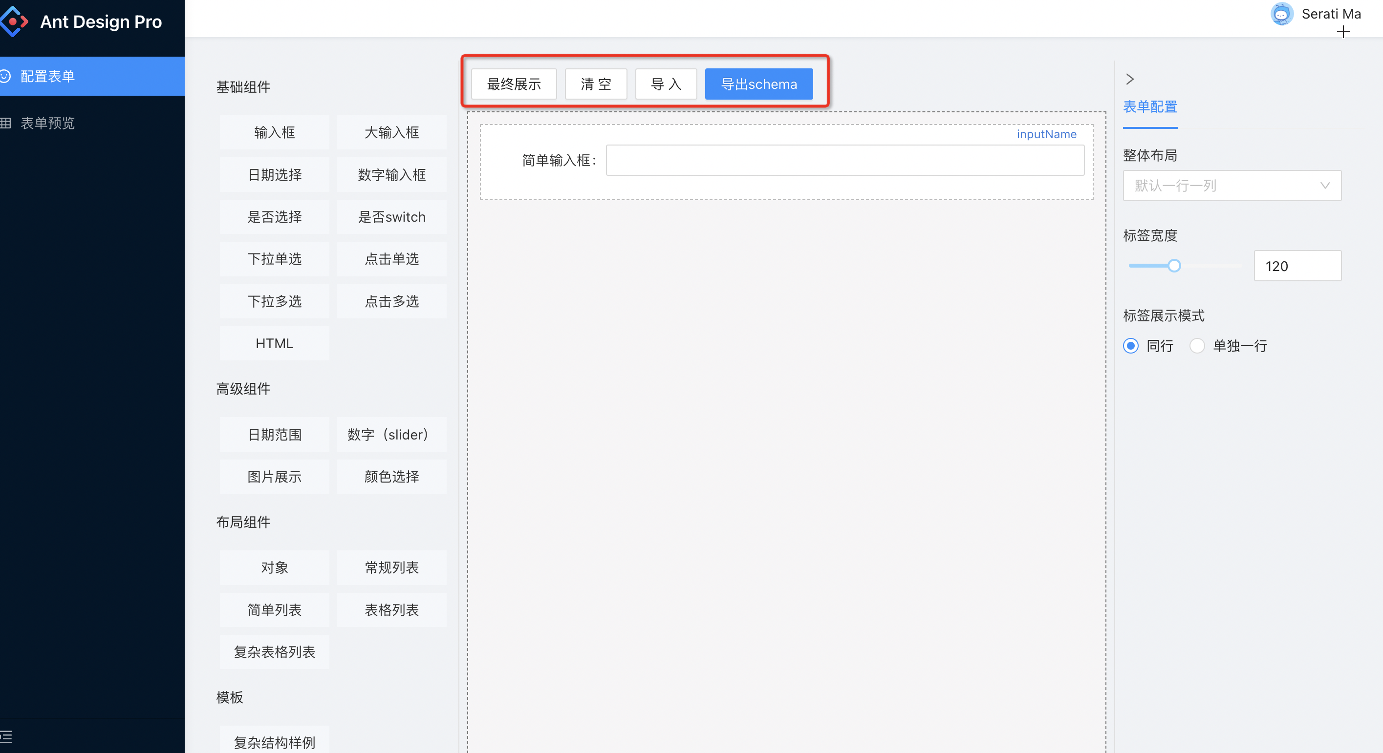Click the user avatar next to Serati Ma
1383x753 pixels.
click(1281, 14)
